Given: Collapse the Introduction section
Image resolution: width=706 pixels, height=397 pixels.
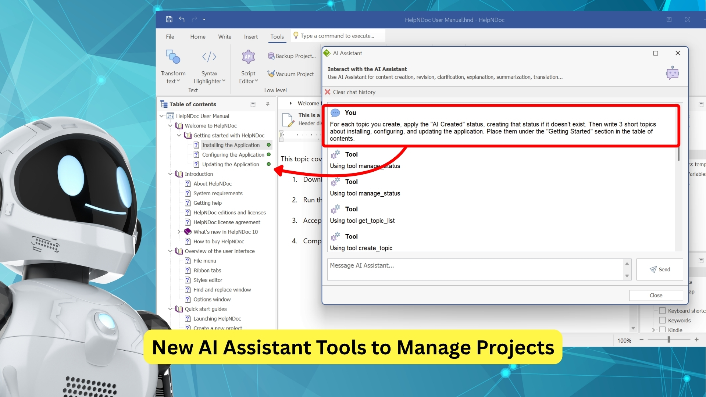Looking at the screenshot, I should (x=170, y=174).
